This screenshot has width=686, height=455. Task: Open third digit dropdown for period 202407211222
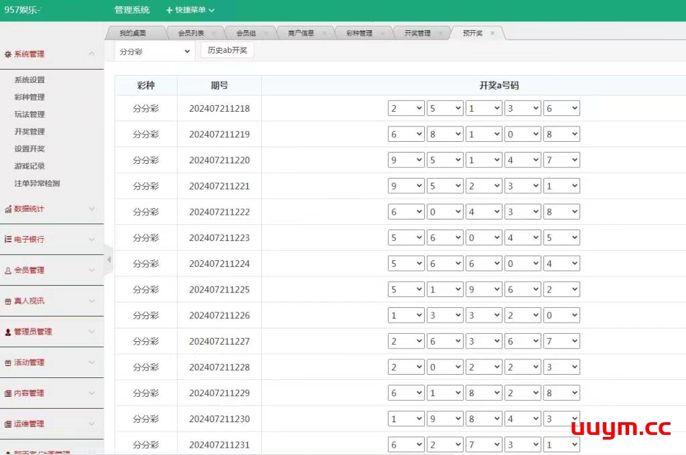484,212
